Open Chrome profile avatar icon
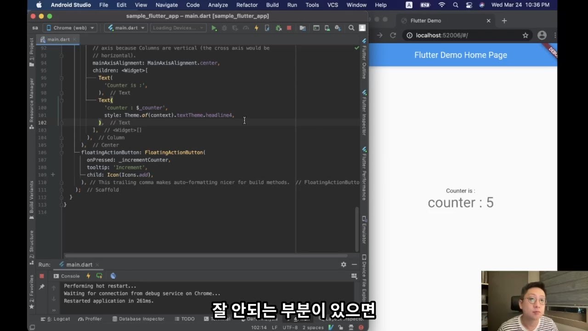588x331 pixels. (x=542, y=35)
